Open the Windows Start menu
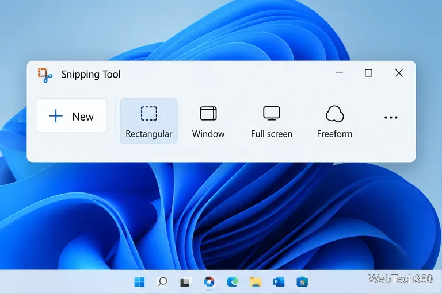Screen dimensions: 442x294 139,281
